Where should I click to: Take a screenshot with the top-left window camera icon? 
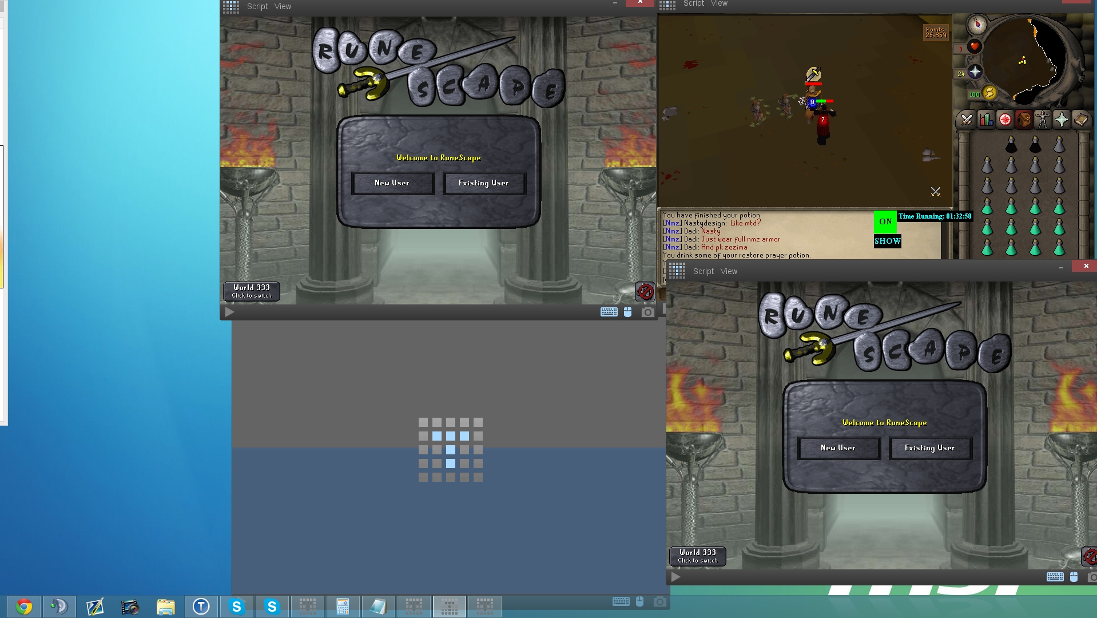pyautogui.click(x=647, y=312)
